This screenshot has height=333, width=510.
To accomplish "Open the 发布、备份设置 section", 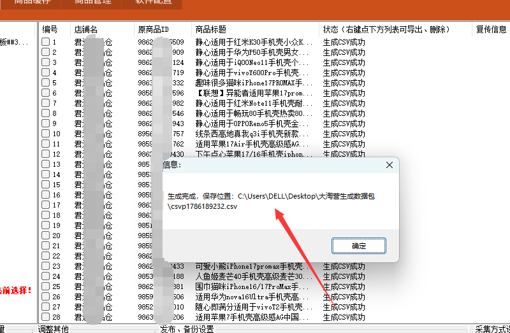I will 187,329.
